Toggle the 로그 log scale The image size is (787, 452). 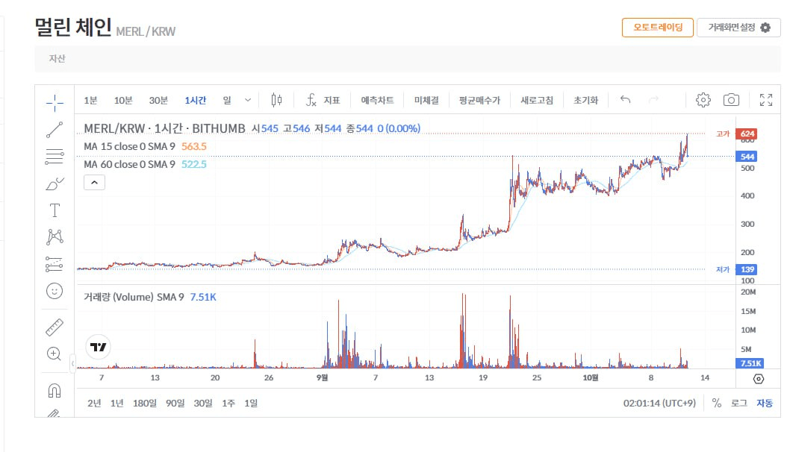(738, 403)
